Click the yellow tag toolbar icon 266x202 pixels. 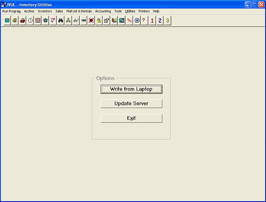(x=15, y=21)
